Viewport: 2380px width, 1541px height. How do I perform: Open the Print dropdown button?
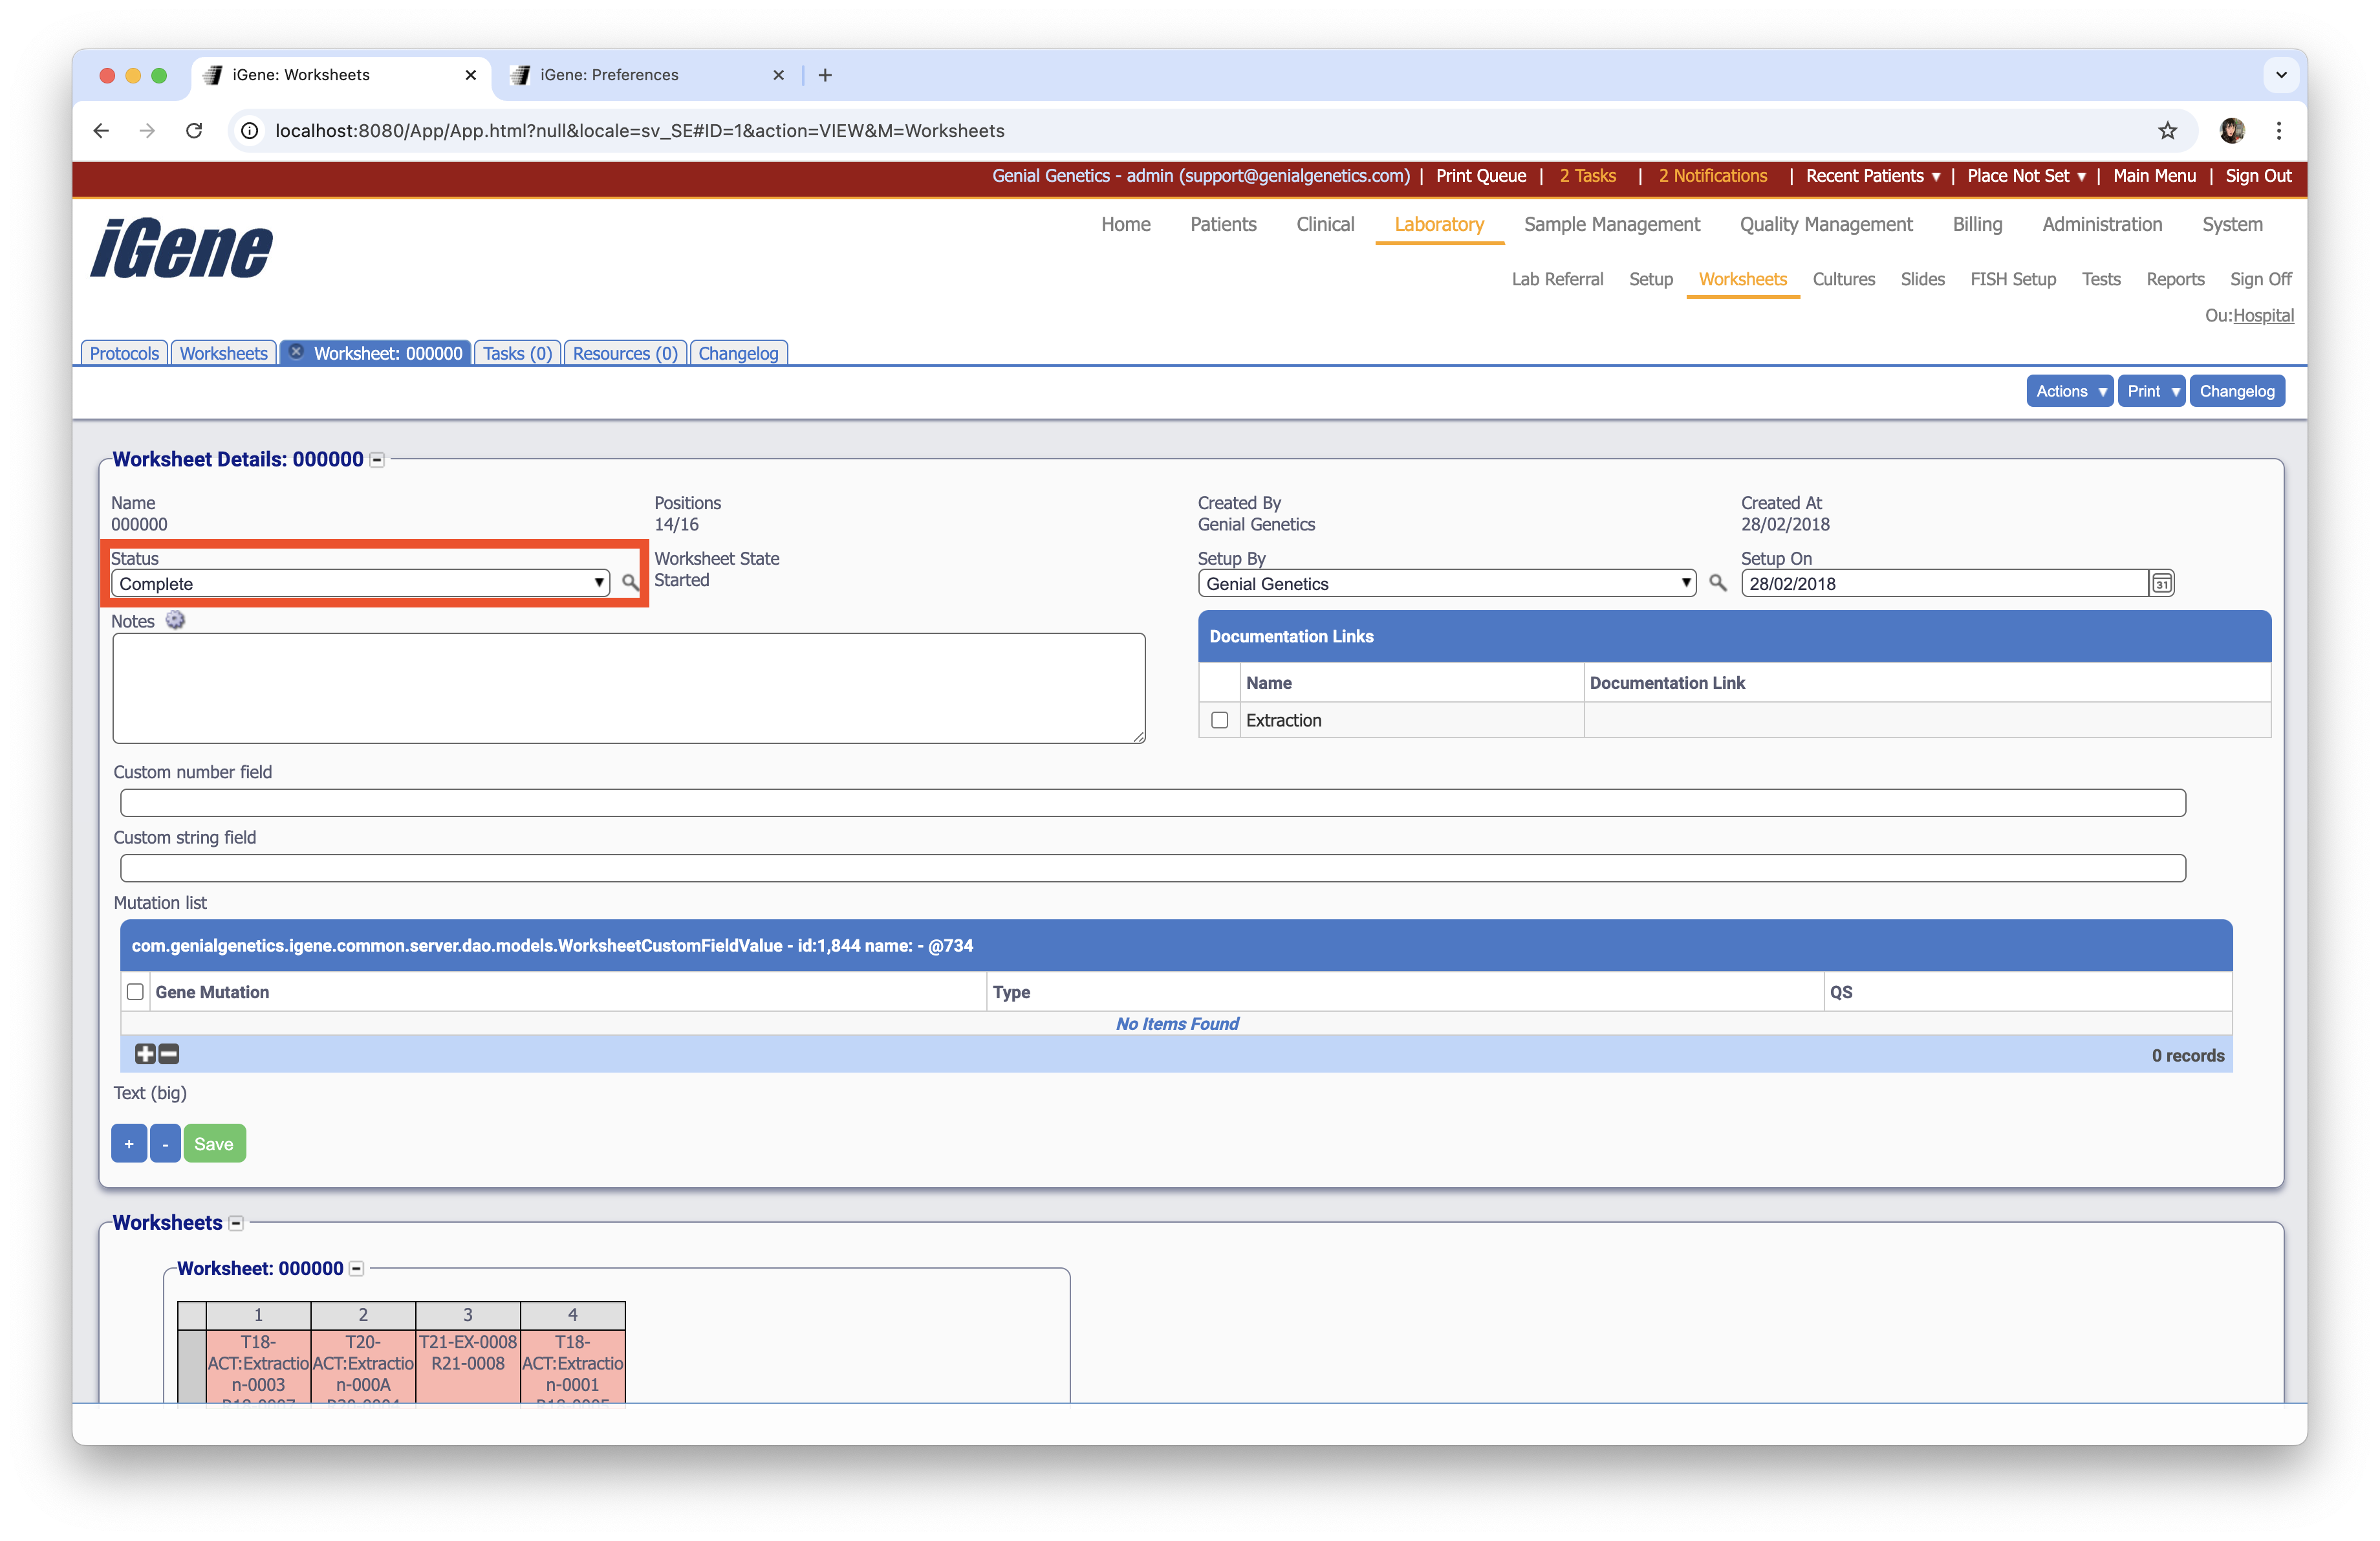tap(2151, 391)
